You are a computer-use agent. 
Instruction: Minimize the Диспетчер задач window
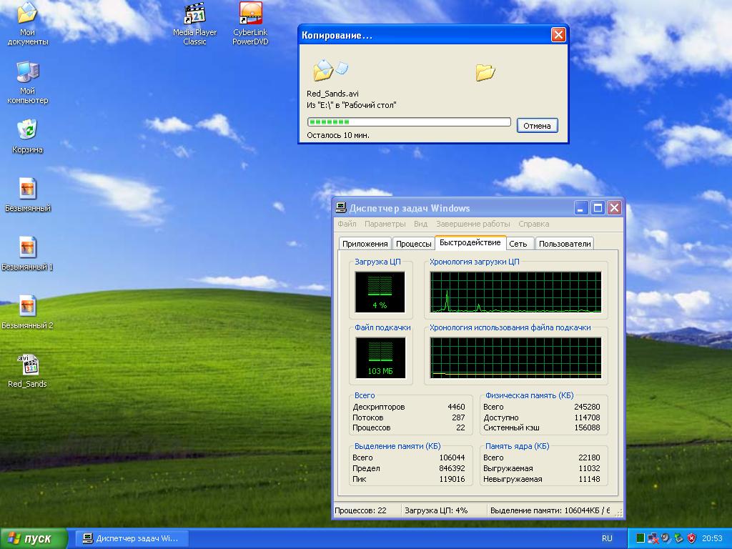(580, 208)
